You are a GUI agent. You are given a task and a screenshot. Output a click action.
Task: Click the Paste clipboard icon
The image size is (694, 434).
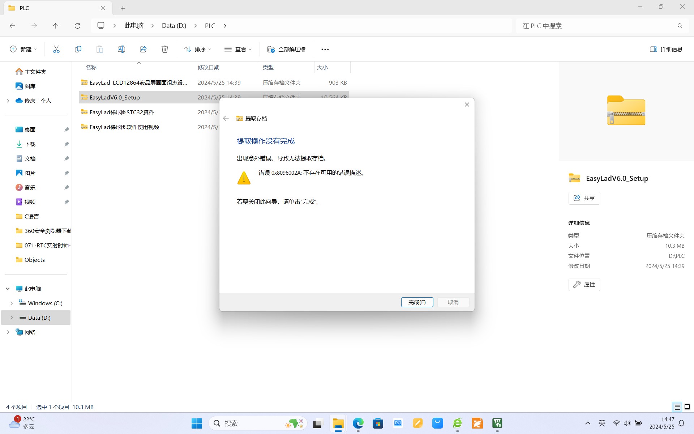(x=100, y=49)
